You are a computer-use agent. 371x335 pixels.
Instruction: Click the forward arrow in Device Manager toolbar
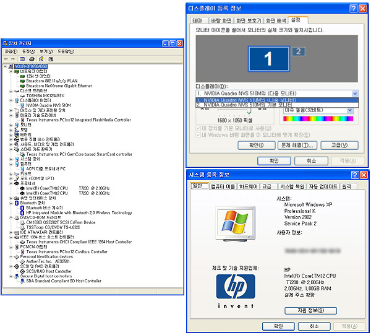click(x=13, y=59)
